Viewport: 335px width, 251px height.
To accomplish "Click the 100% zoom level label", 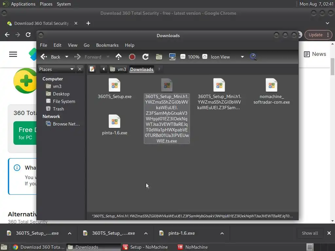I will 194,57.
